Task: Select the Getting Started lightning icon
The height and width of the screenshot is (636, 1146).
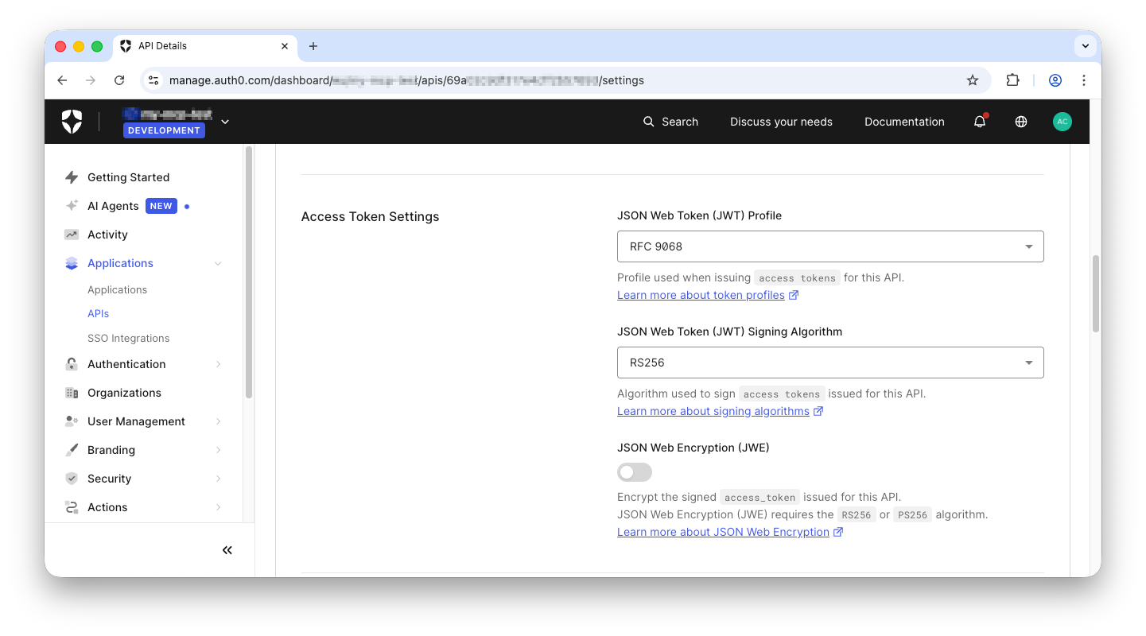Action: 70,176
